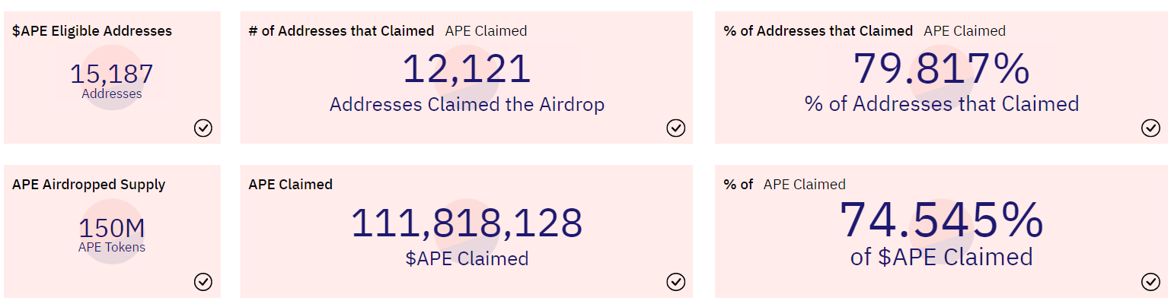
Task: Click checkmark icon on APE Claimed card
Action: coord(676,282)
